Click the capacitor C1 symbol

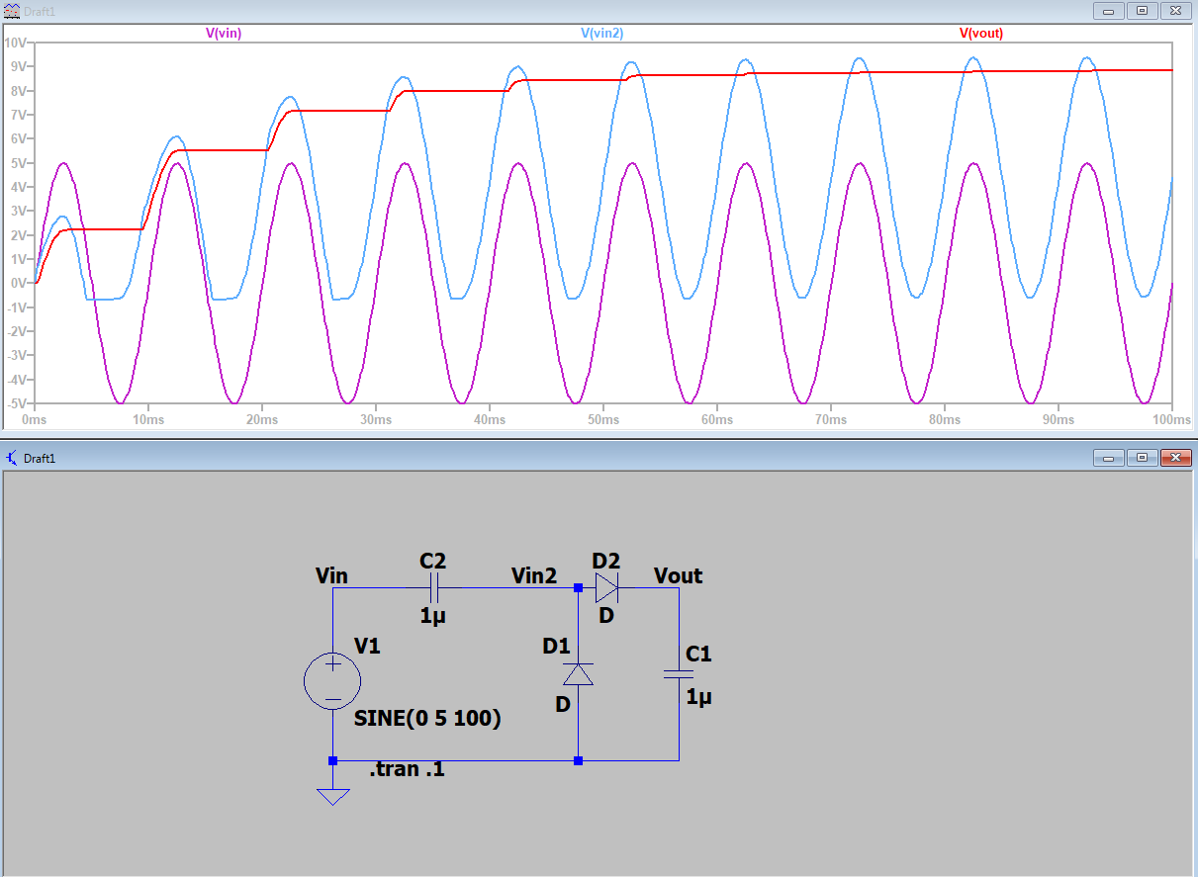(x=680, y=674)
